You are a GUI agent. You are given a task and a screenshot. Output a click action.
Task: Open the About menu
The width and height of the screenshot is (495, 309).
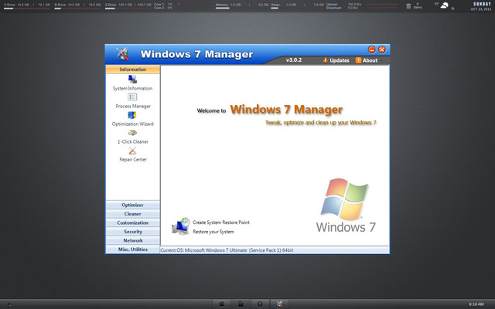point(367,60)
